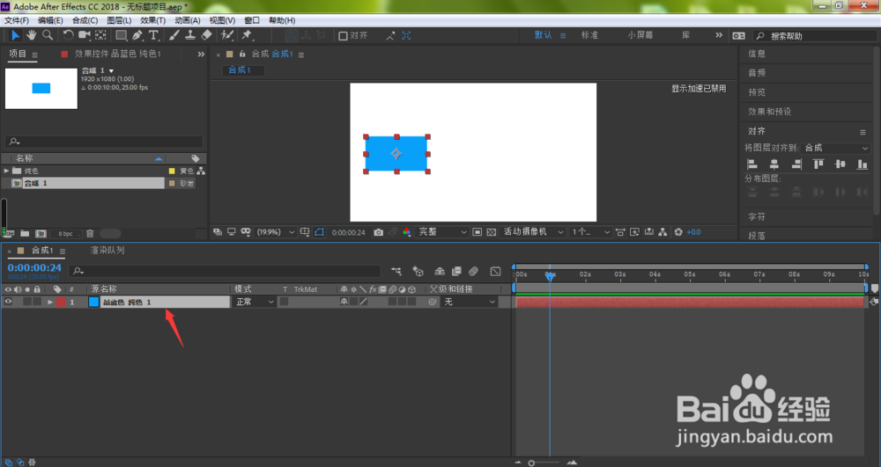The width and height of the screenshot is (881, 467).
Task: Create a new folder in Project panel
Action: (25, 233)
